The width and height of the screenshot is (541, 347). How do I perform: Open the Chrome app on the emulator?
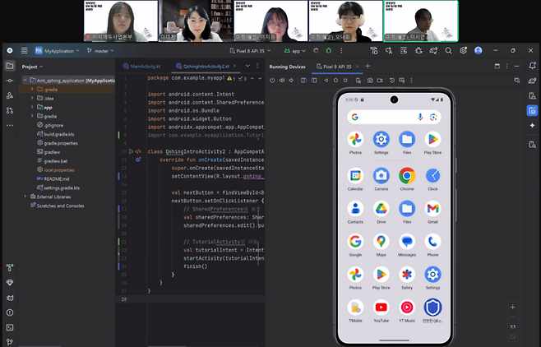pos(407,175)
